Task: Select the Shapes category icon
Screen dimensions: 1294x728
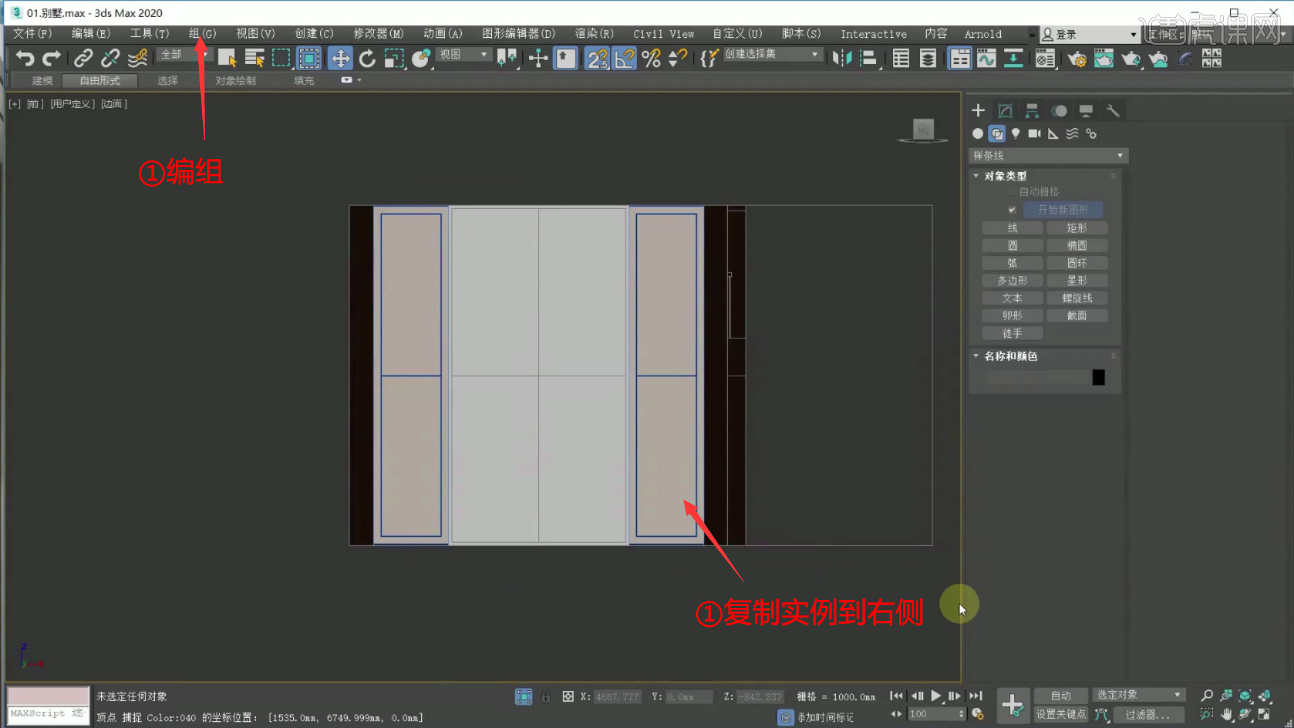Action: (x=997, y=133)
